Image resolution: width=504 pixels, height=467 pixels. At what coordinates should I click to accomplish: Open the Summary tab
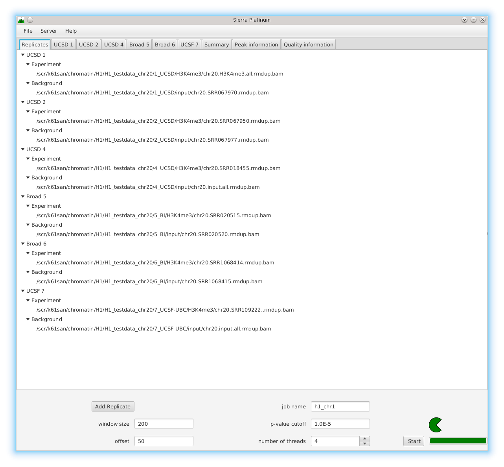click(x=216, y=44)
